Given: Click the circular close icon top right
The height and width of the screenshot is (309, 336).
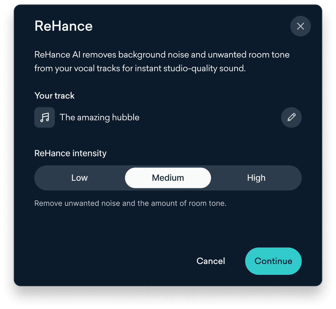Looking at the screenshot, I should pos(300,26).
